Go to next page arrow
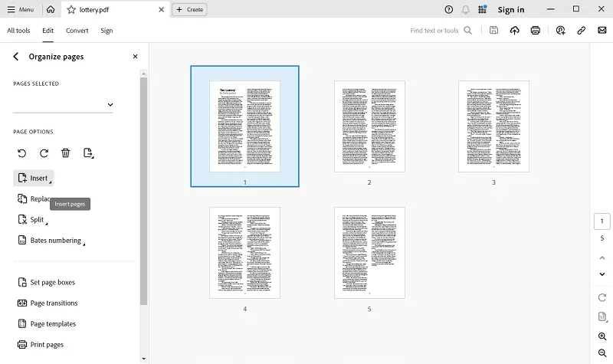613x364 pixels. click(x=602, y=274)
